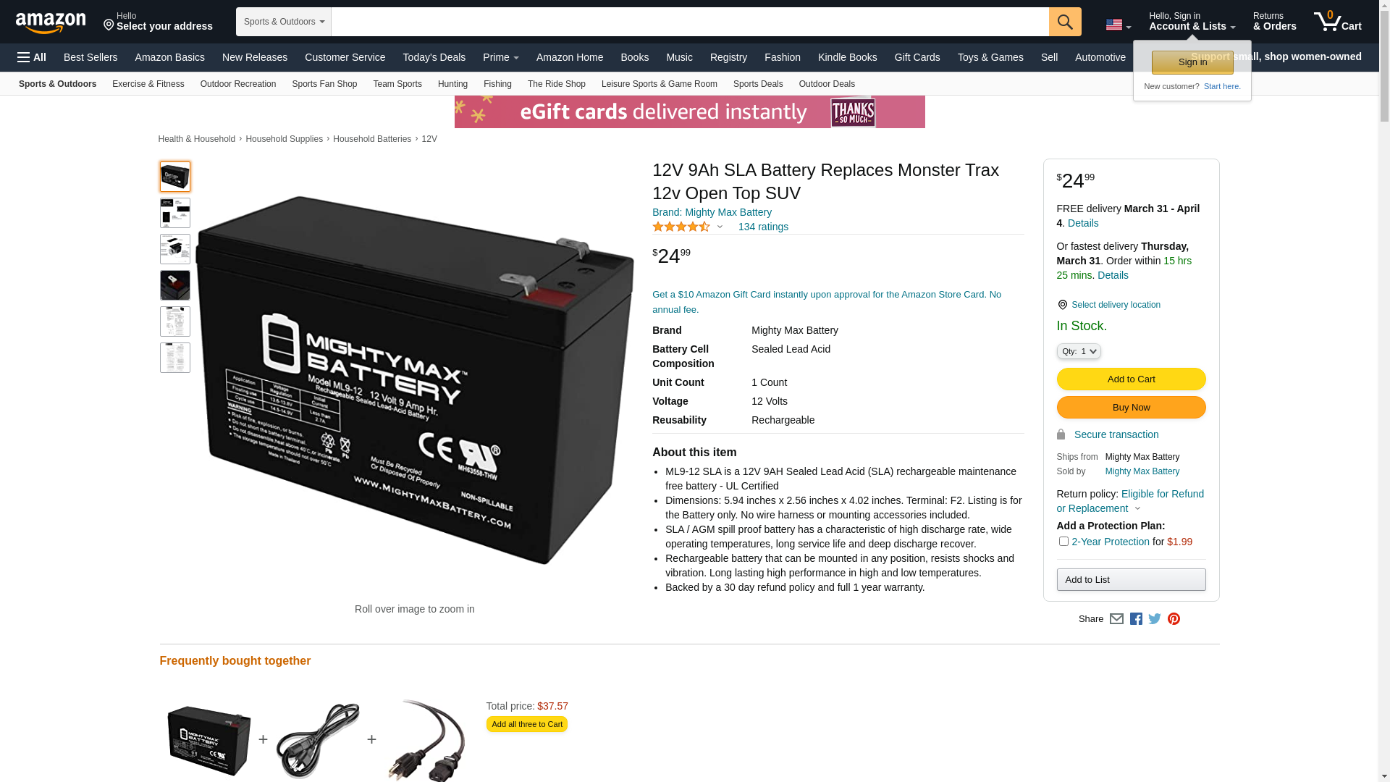The width and height of the screenshot is (1390, 782).
Task: Share via the email envelope icon
Action: coord(1116,619)
